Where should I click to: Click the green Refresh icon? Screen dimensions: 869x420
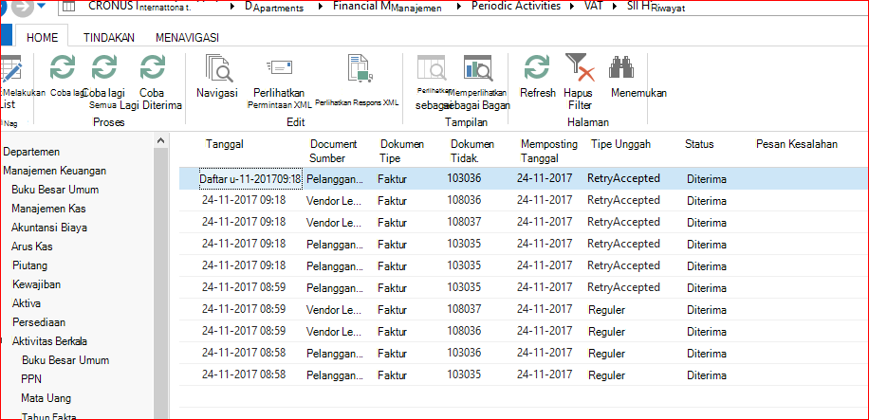pyautogui.click(x=537, y=67)
